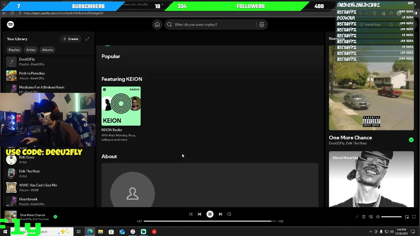
Task: Filter library by Playlists
Action: [14, 50]
